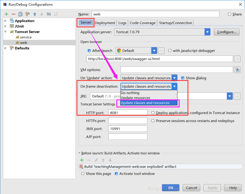
Task: Choose Update classes and resources option
Action: [x=149, y=103]
